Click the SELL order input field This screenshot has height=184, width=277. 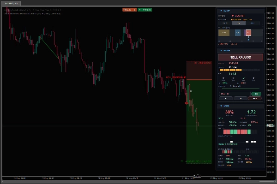(x=235, y=94)
